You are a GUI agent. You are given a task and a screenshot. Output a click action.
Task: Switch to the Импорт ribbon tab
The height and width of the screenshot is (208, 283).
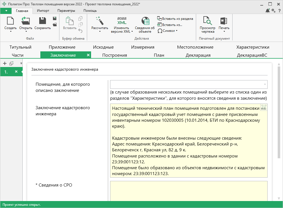[43, 11]
